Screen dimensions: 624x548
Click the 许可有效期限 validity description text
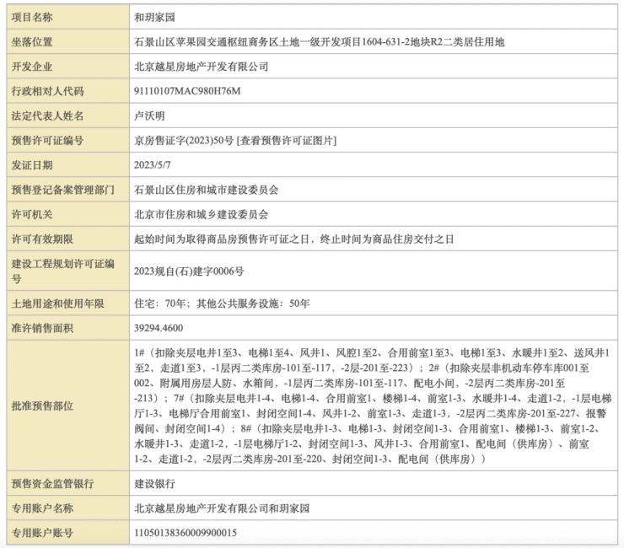coord(293,239)
